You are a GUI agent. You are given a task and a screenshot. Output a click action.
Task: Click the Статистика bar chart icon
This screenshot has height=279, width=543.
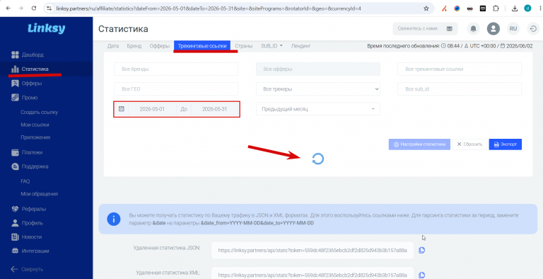15,69
